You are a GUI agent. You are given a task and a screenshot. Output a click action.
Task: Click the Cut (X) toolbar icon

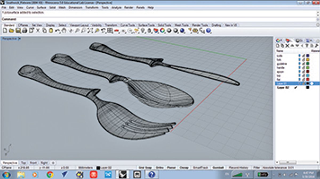pyautogui.click(x=38, y=31)
